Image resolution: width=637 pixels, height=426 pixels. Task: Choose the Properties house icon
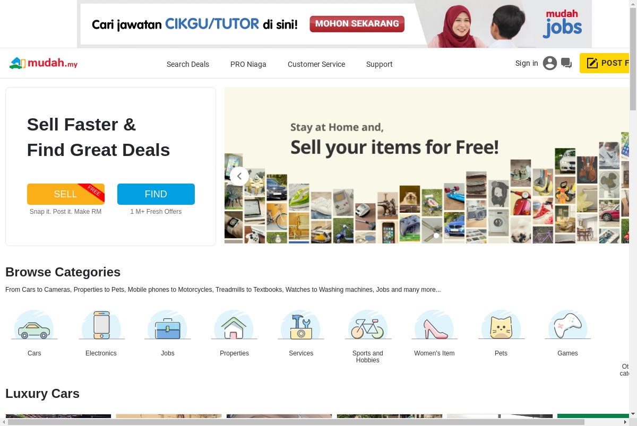pos(234,325)
